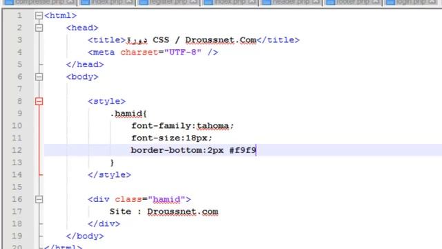The height and width of the screenshot is (249, 442).
Task: Click 'Droussnet.com' on line 17
Action: click(182, 212)
